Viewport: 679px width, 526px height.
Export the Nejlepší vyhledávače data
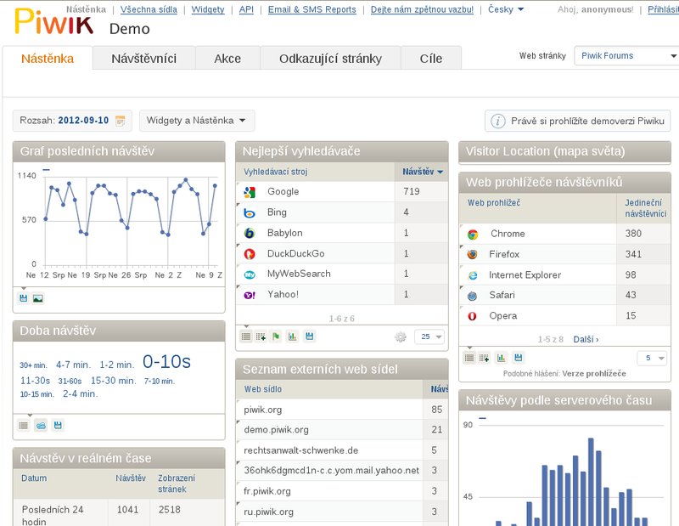click(309, 337)
